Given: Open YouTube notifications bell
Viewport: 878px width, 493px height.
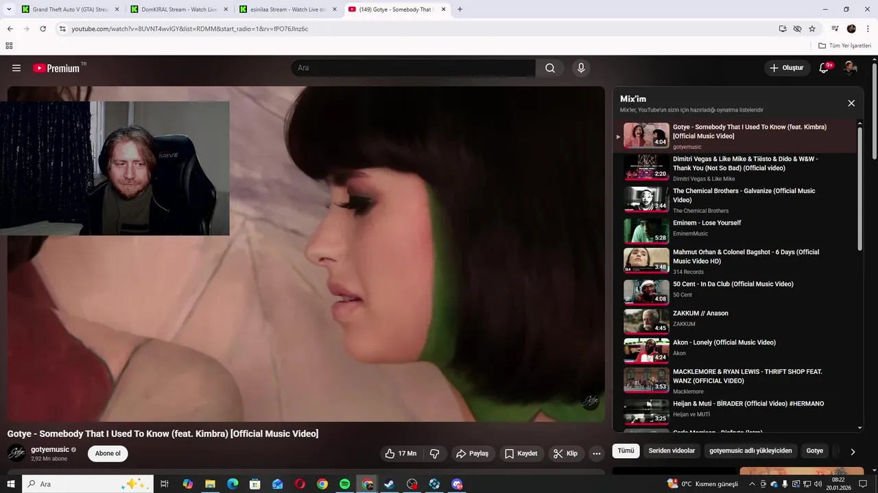Looking at the screenshot, I should [x=824, y=68].
